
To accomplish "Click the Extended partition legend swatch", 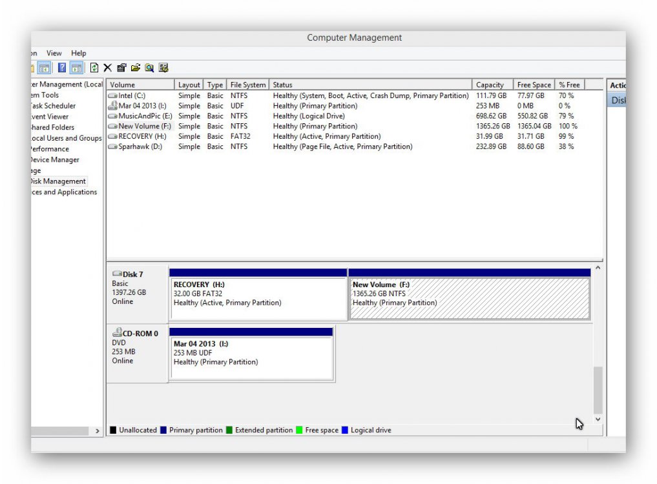I will tap(229, 430).
